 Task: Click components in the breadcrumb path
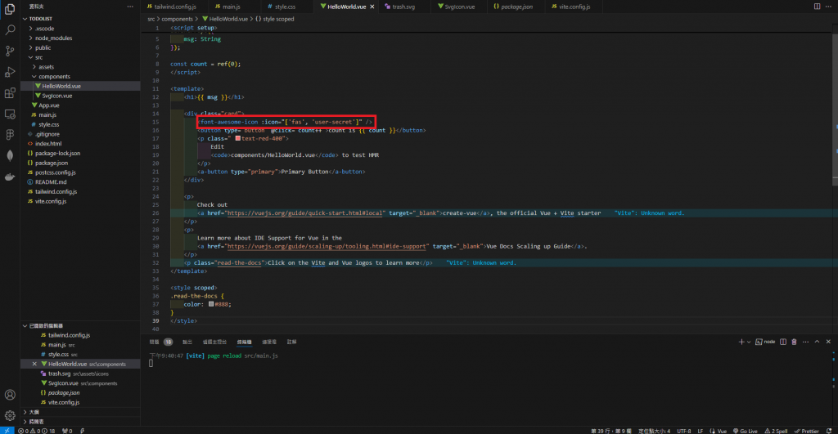coord(177,19)
